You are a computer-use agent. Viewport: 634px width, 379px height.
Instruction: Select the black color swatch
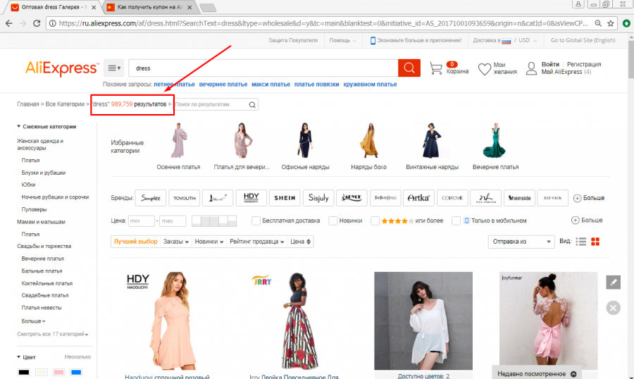(24, 371)
